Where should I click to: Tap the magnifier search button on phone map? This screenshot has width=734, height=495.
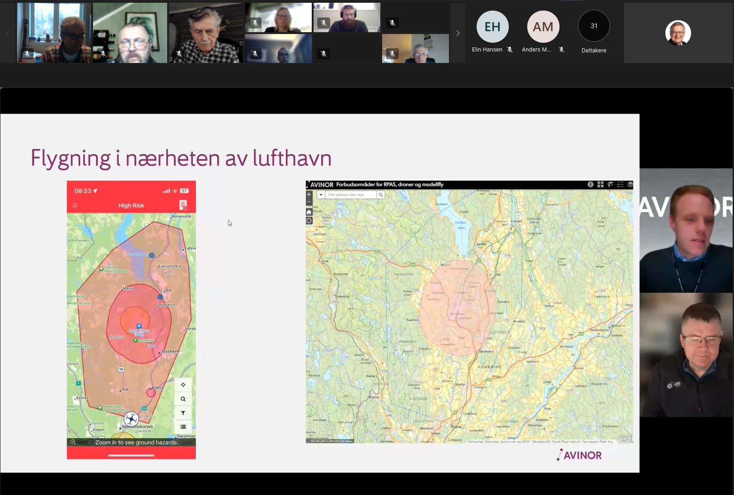[x=183, y=399]
